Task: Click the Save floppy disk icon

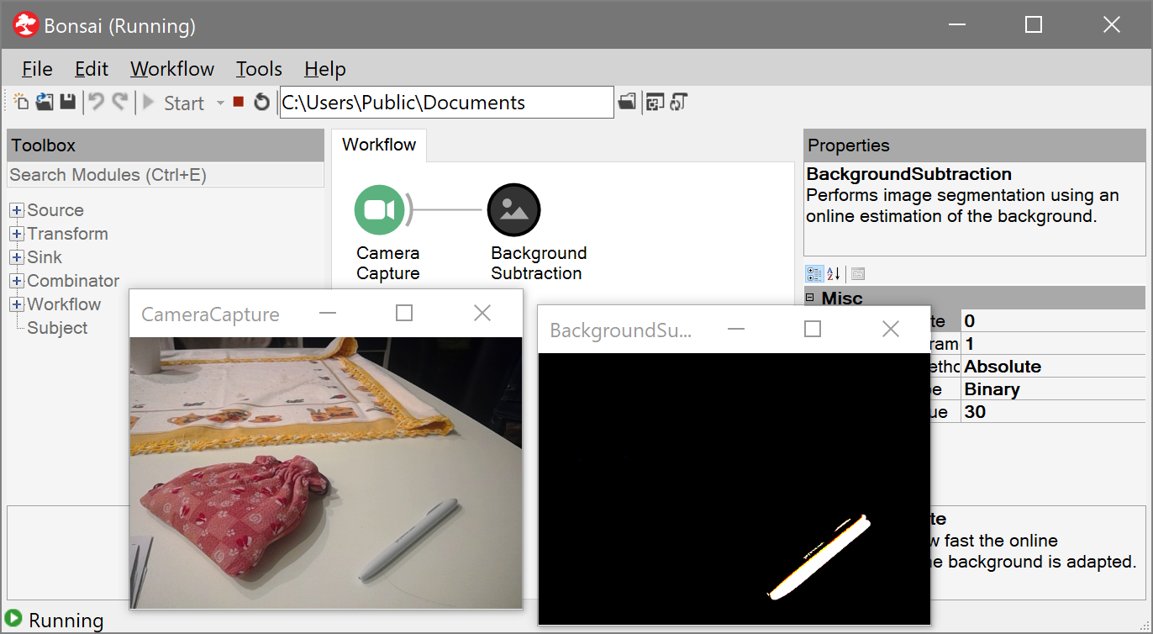Action: pos(67,102)
